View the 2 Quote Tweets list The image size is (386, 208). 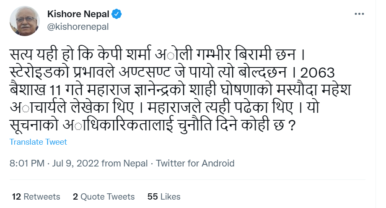coord(104,196)
